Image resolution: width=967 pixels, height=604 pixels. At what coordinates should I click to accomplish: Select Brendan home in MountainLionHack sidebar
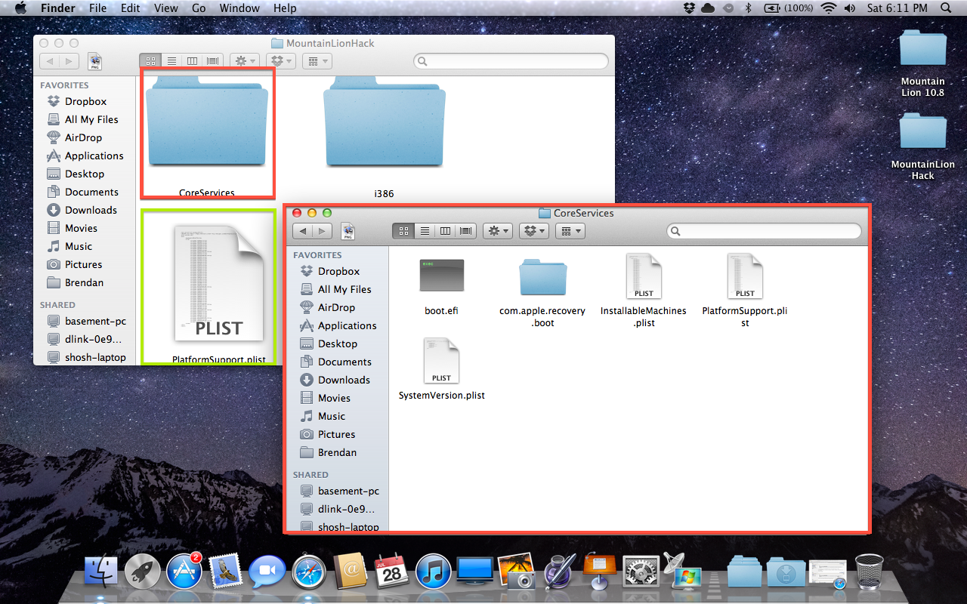76,282
